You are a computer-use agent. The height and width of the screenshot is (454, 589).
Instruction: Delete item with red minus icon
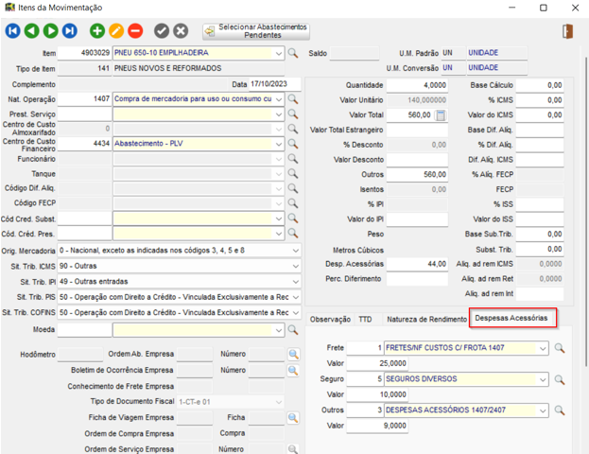135,31
